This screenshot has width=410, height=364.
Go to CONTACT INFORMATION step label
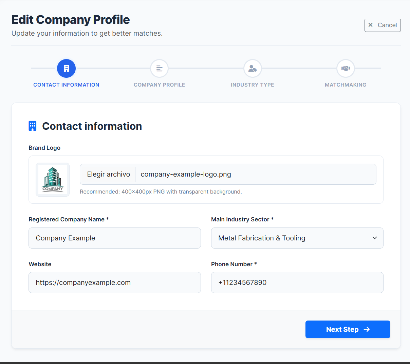click(66, 85)
